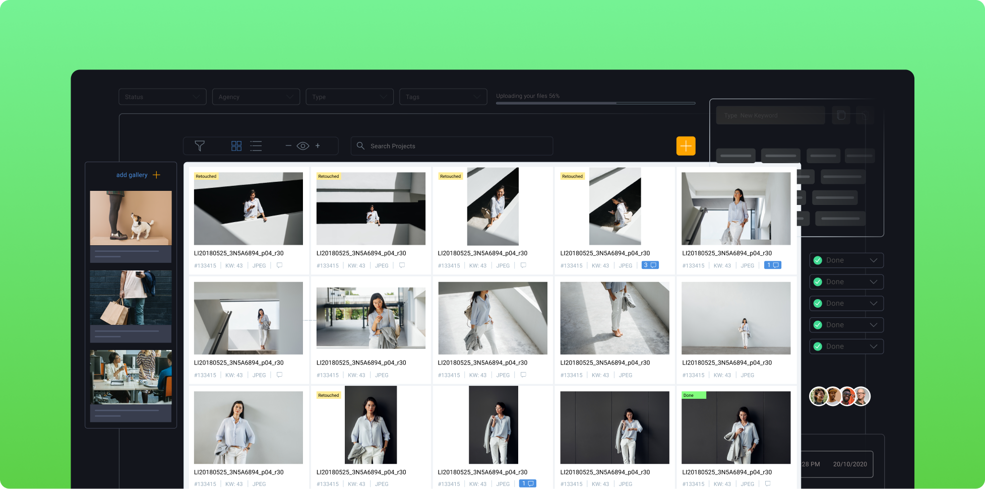
Task: Switch to list view layout
Action: pos(256,146)
